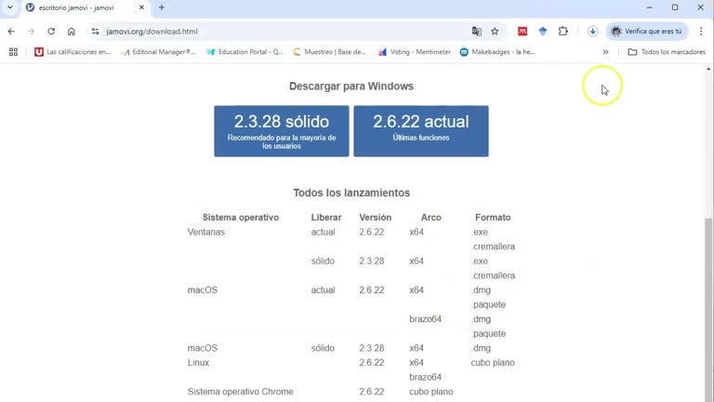Click the Verifica que eres tú profile button
This screenshot has width=714, height=402.
[x=647, y=32]
